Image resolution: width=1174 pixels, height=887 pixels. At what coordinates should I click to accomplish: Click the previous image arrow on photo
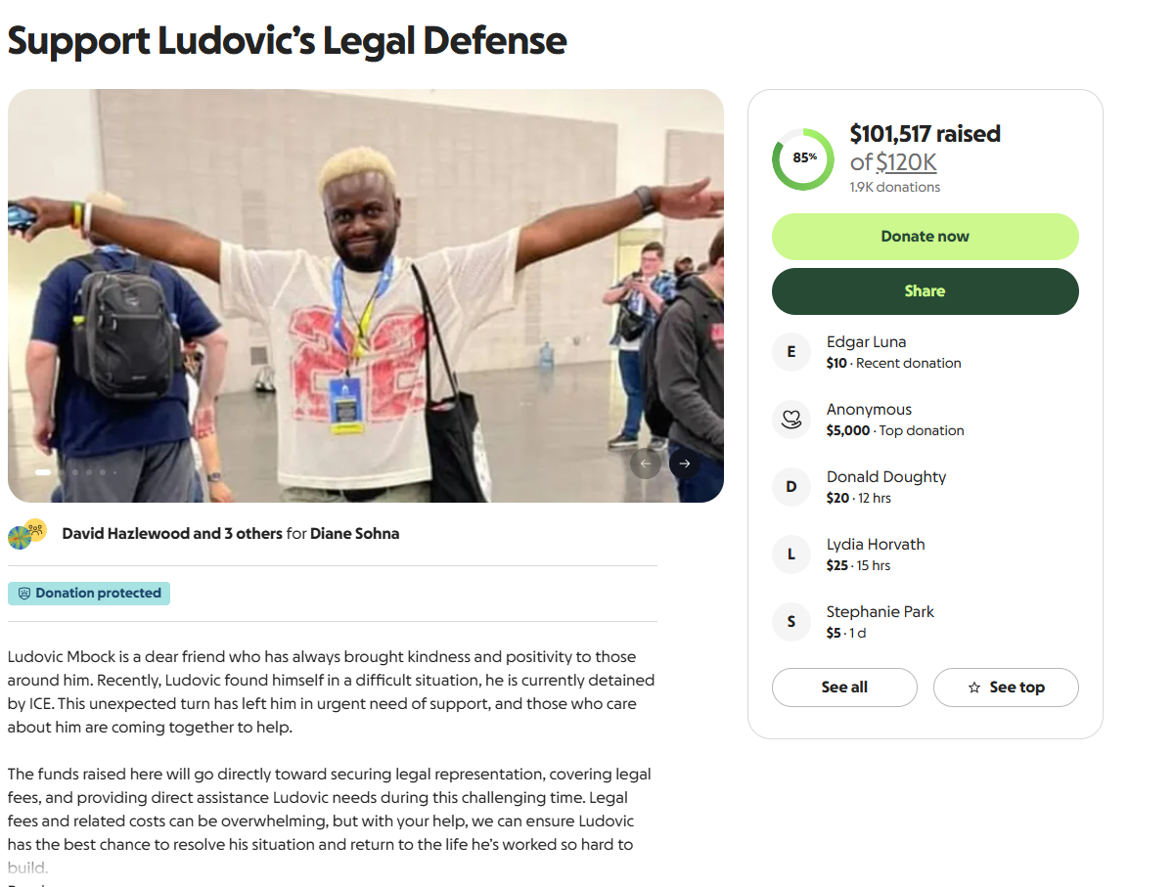pos(646,464)
